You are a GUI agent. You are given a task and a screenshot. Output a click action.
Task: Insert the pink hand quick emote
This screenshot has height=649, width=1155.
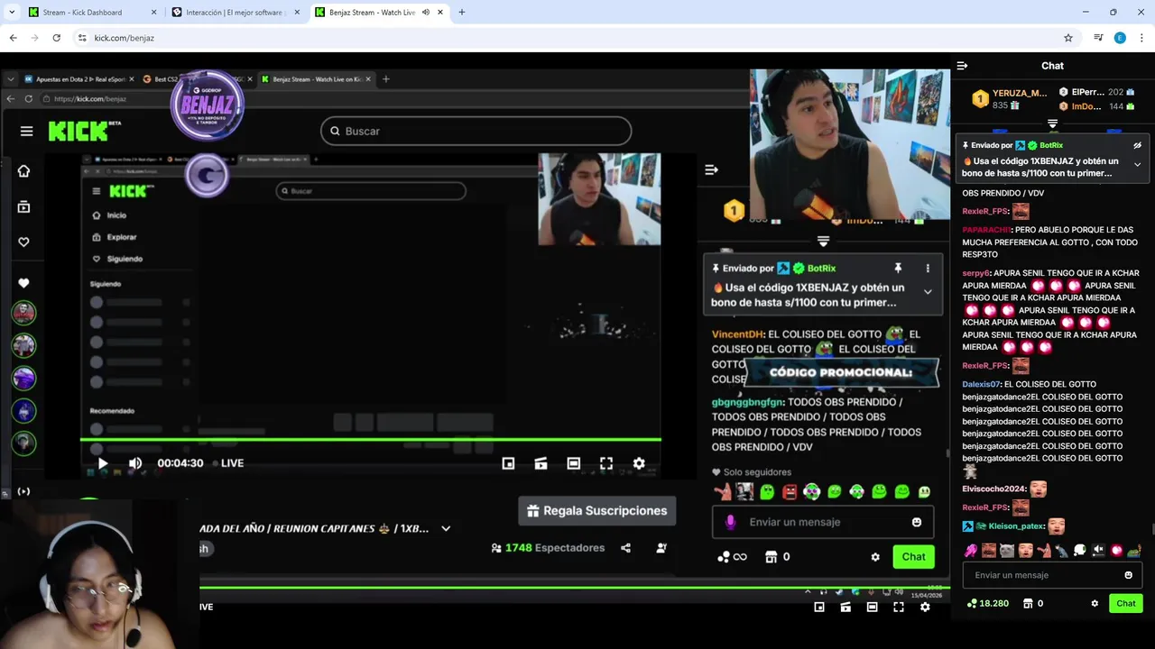pyautogui.click(x=971, y=550)
